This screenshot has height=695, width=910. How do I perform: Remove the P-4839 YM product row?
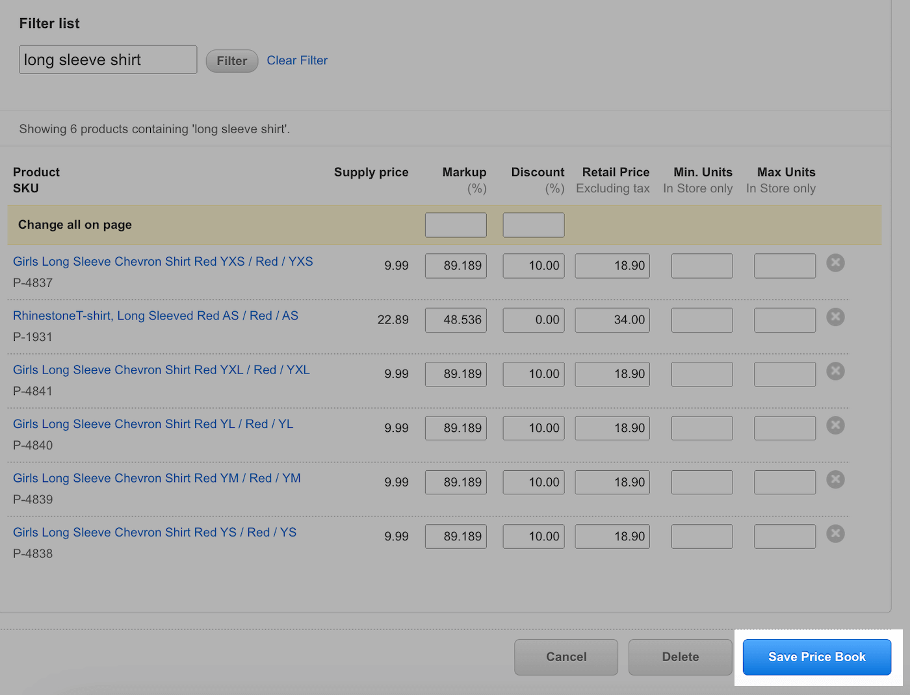pos(835,479)
